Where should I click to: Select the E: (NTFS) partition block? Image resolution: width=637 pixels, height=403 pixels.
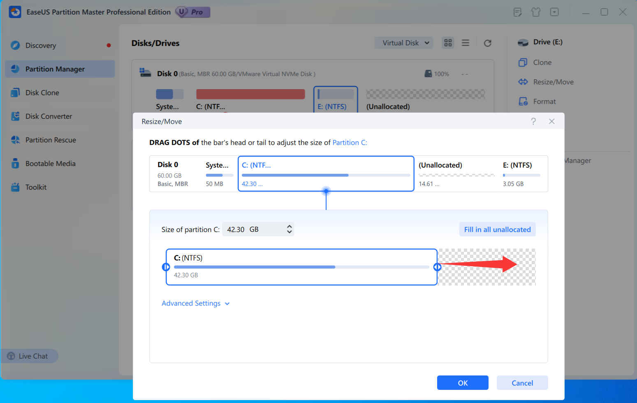[336, 99]
